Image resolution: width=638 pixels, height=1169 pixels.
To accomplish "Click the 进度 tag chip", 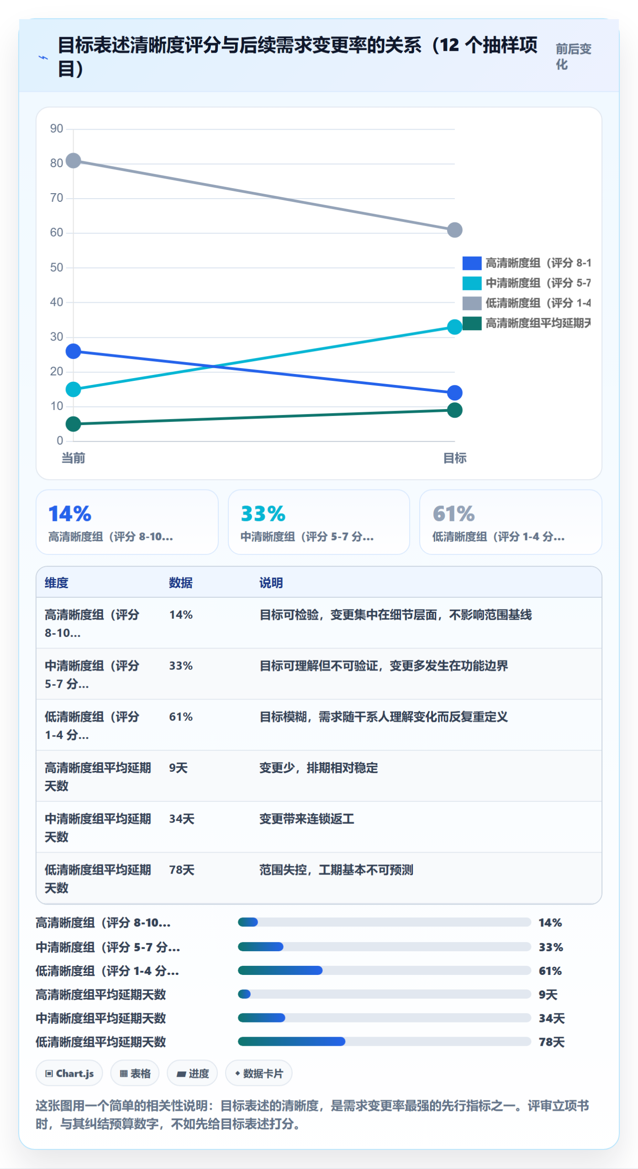I will (x=192, y=1074).
